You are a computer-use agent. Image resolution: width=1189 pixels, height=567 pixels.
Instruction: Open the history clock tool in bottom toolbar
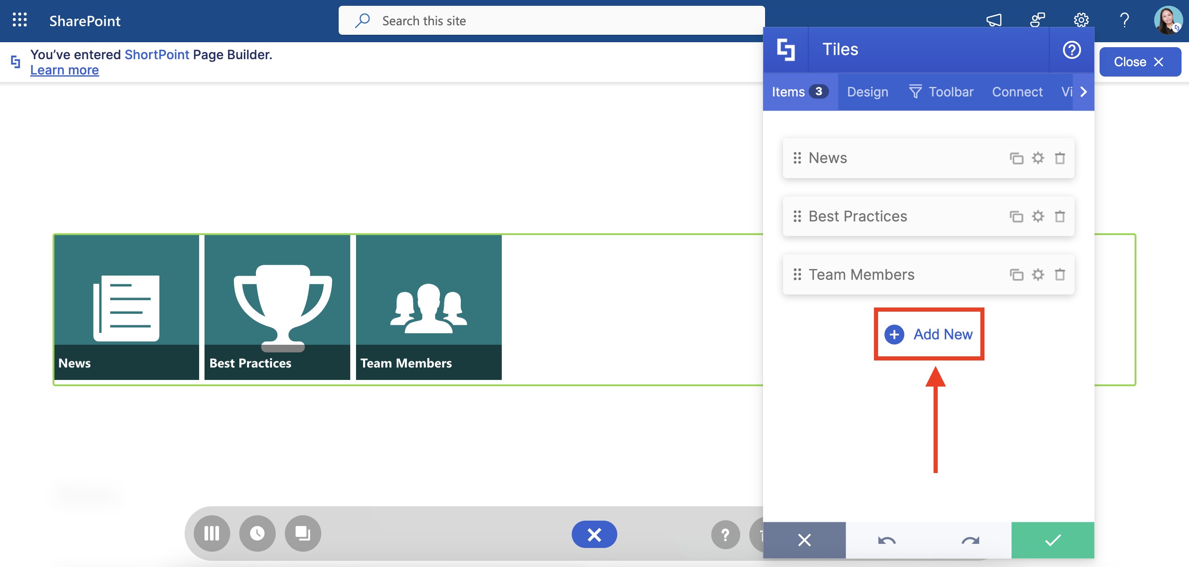[257, 533]
